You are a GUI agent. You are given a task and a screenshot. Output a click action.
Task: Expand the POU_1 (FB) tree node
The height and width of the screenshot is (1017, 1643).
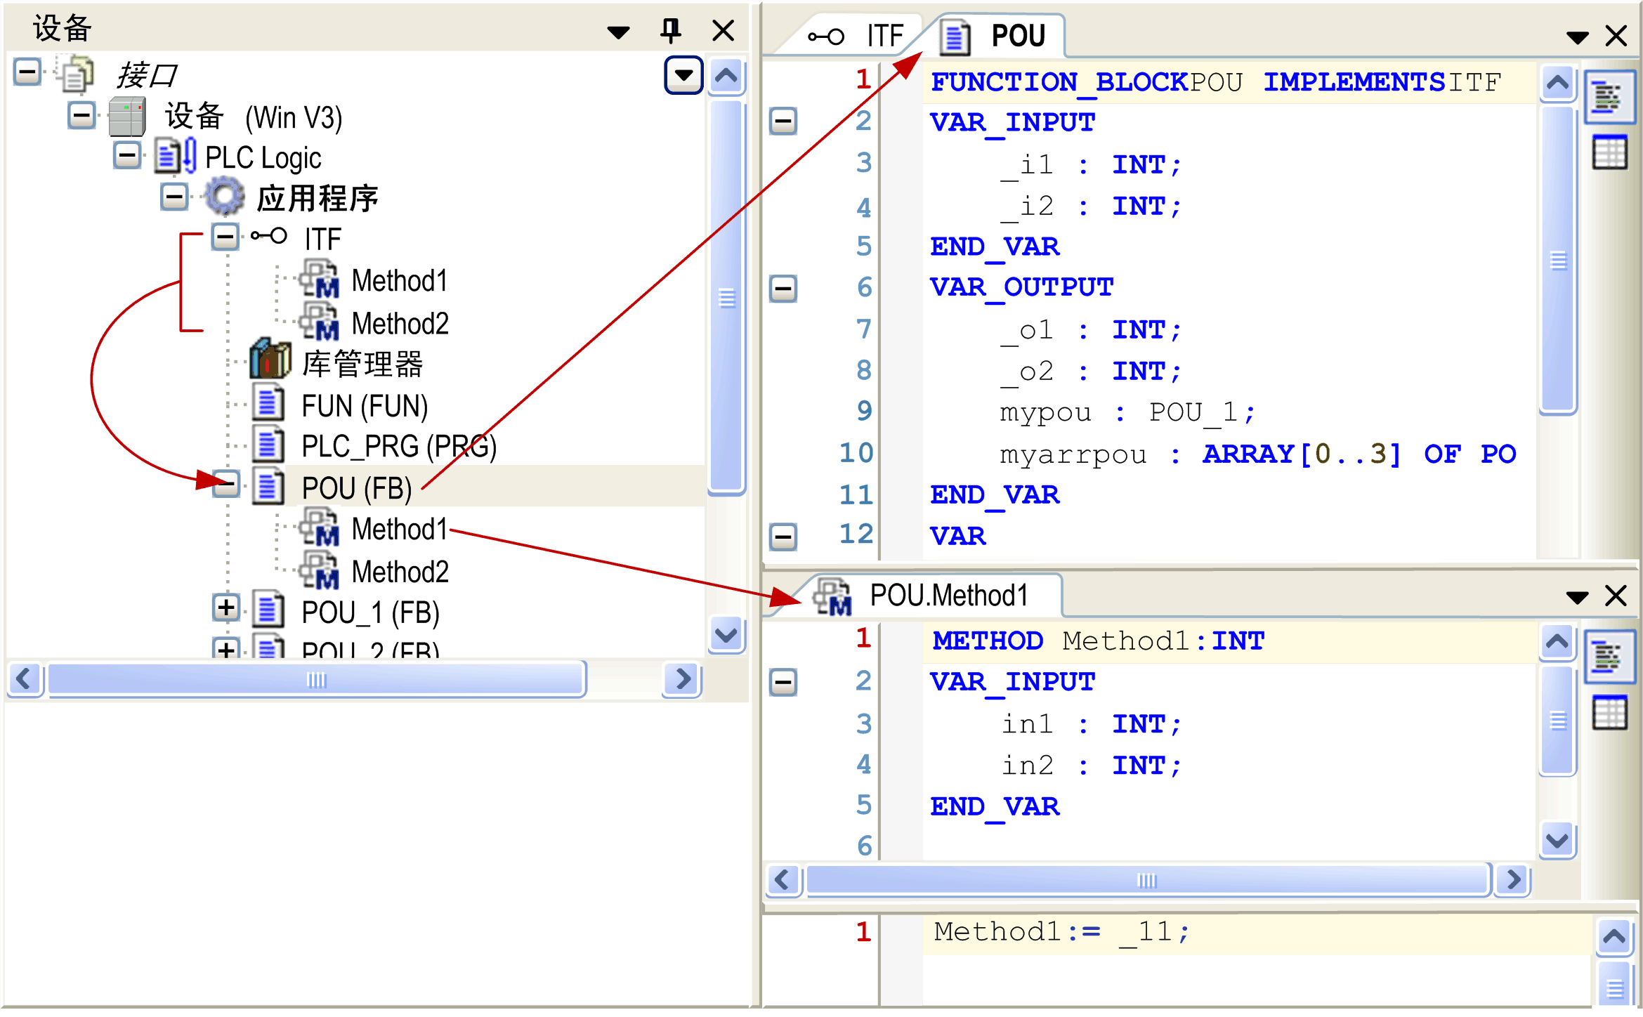point(225,608)
